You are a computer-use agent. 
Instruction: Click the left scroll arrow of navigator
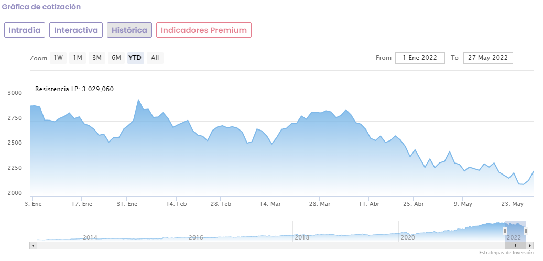point(34,245)
